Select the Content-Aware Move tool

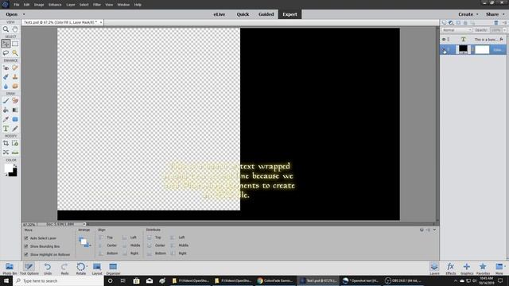click(x=6, y=153)
